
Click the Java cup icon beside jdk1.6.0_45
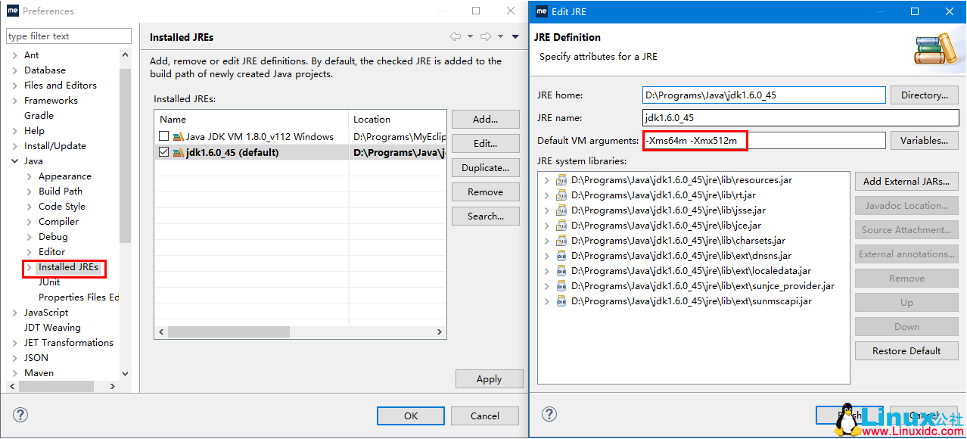180,154
